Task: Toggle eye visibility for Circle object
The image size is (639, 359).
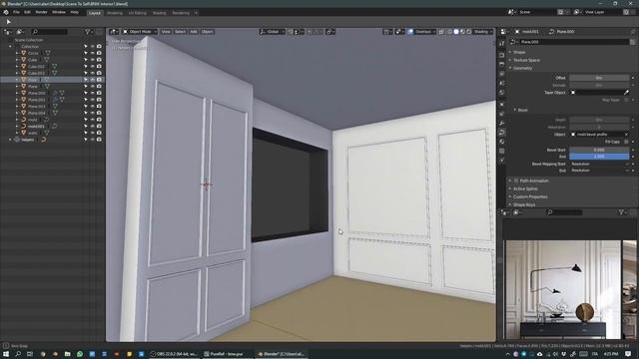Action: 93,53
